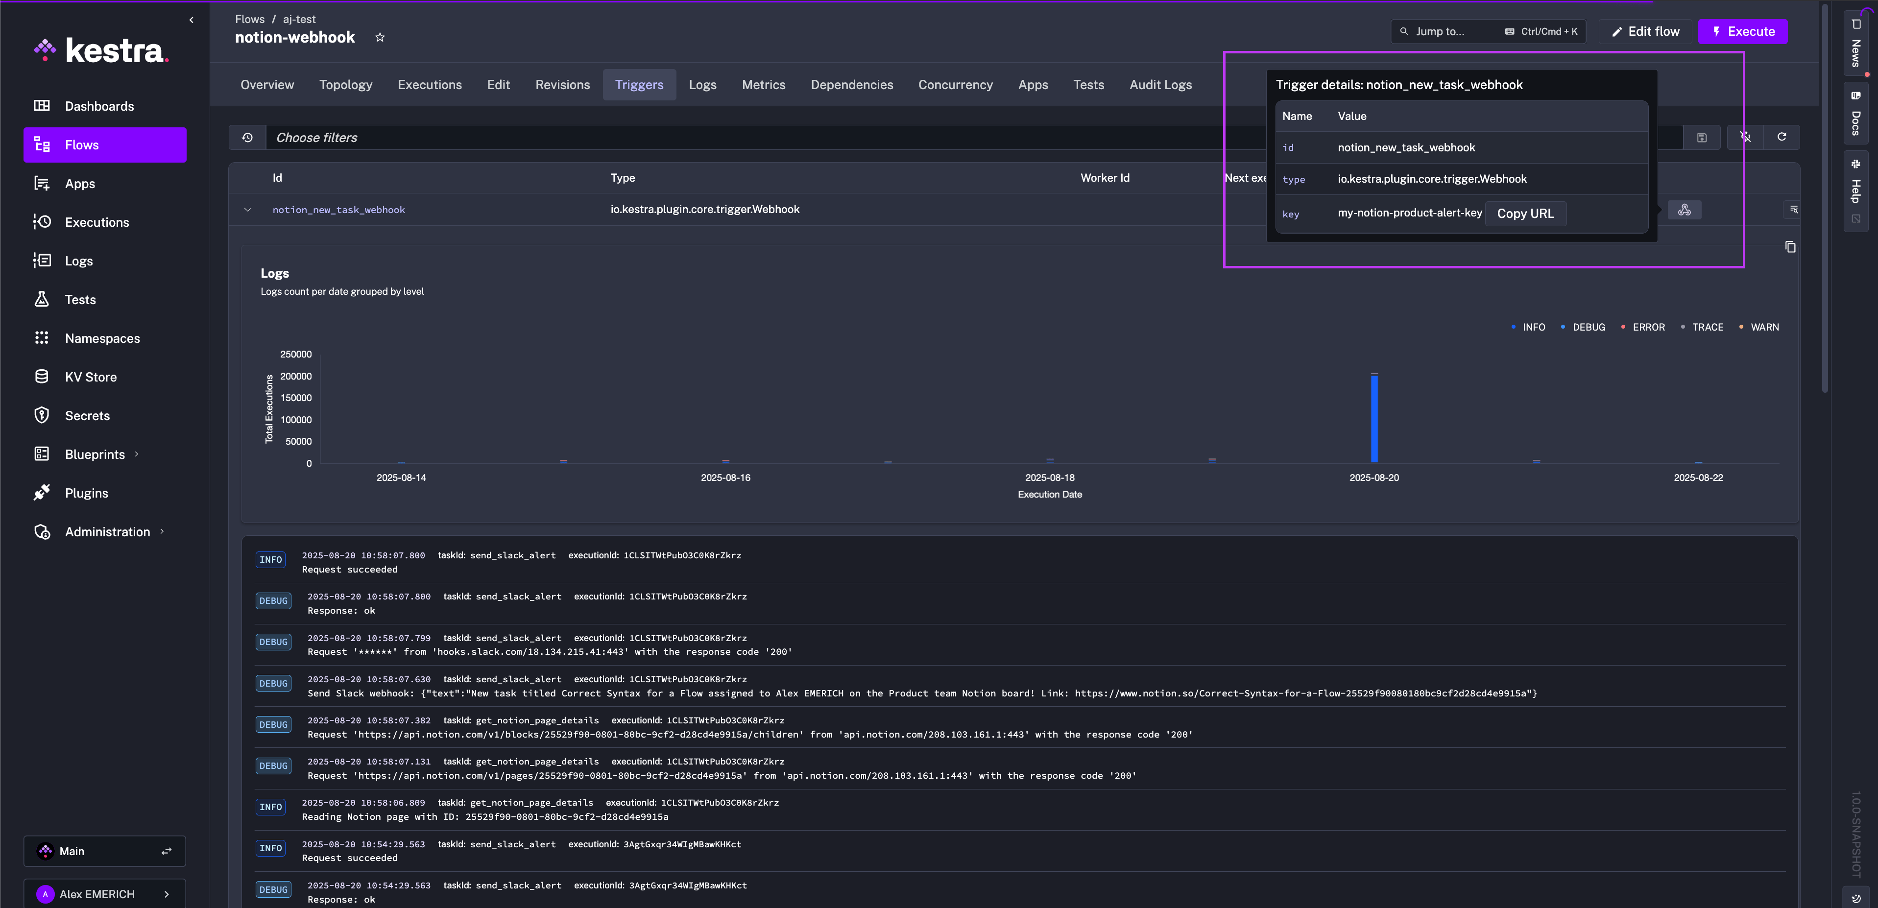Image resolution: width=1878 pixels, height=908 pixels.
Task: Click the save filter icon
Action: tap(1702, 138)
